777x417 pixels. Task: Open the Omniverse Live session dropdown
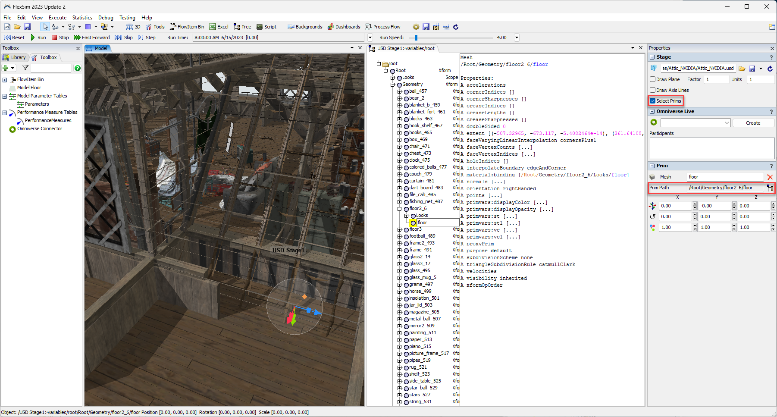pos(696,123)
